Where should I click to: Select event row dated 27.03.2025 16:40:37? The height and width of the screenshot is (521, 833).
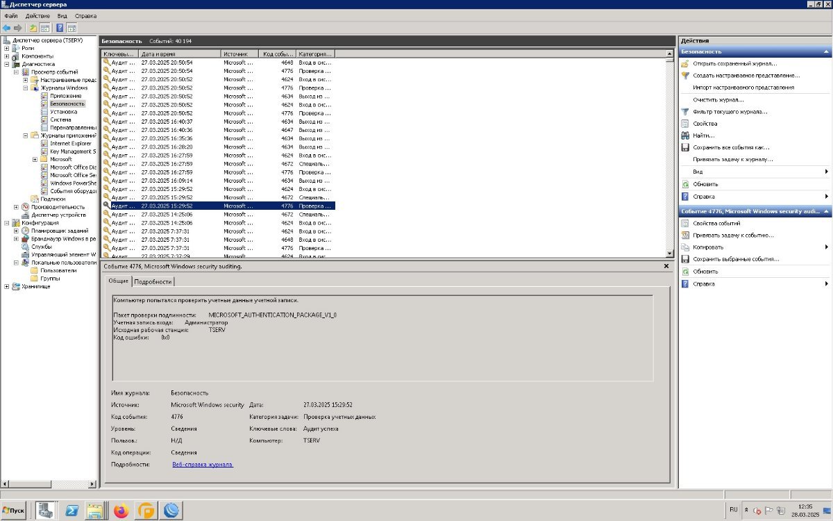pos(219,122)
